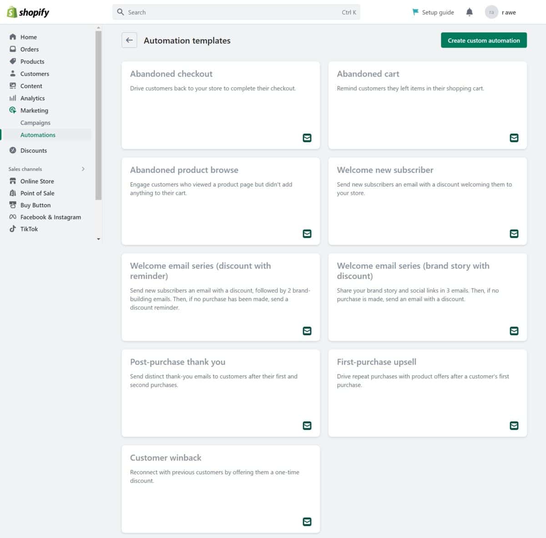Open Online Store sales channel
The width and height of the screenshot is (546, 538).
pos(37,181)
